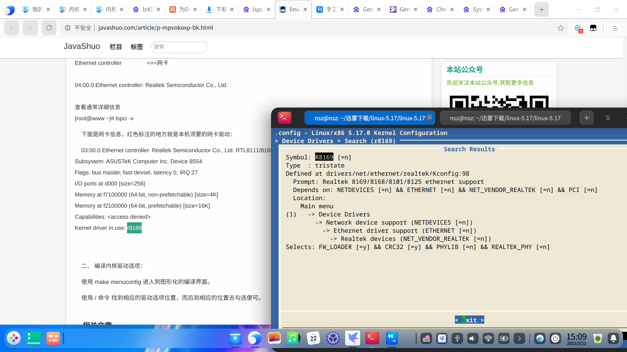Switch to second terminal tab

point(505,118)
